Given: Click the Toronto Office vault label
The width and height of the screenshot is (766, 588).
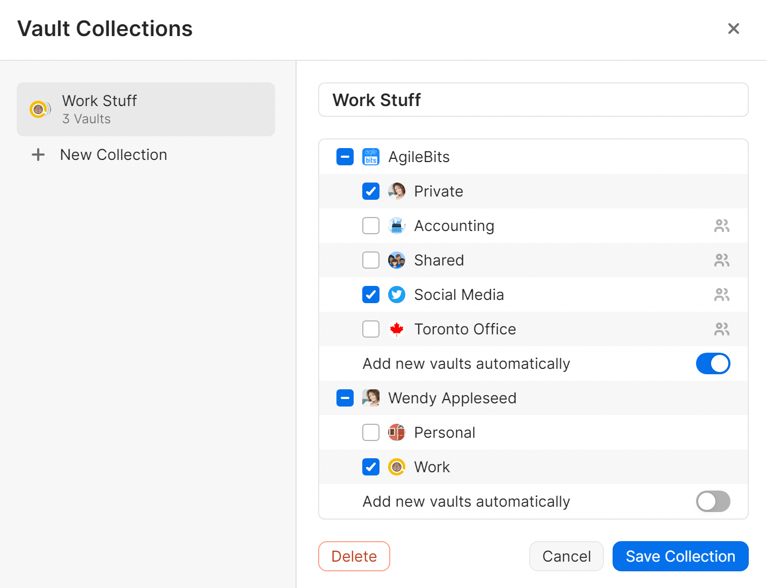Looking at the screenshot, I should (x=465, y=329).
